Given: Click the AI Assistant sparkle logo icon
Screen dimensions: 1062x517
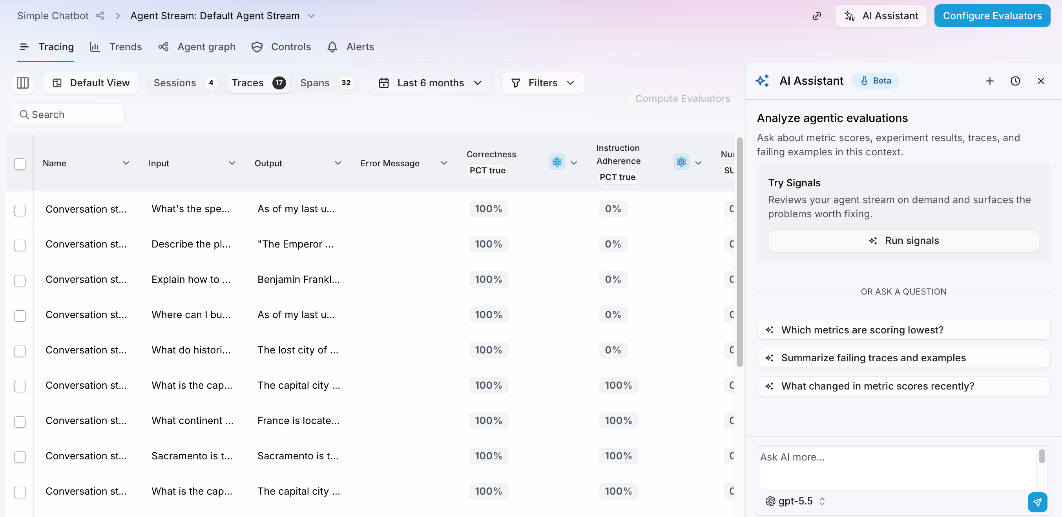Looking at the screenshot, I should click(762, 81).
